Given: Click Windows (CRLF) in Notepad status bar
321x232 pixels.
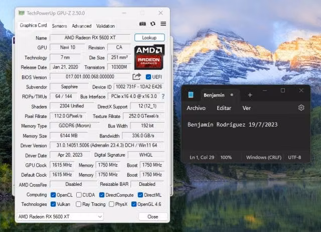Looking at the screenshot, I should tap(264, 157).
